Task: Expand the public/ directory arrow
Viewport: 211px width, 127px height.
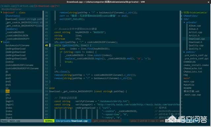Action: coord(184,52)
